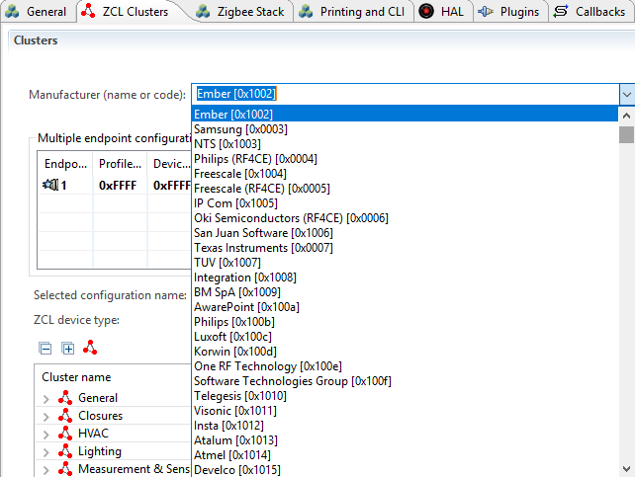Image resolution: width=635 pixels, height=477 pixels.
Task: Expand the Closures cluster group
Action: tap(46, 417)
